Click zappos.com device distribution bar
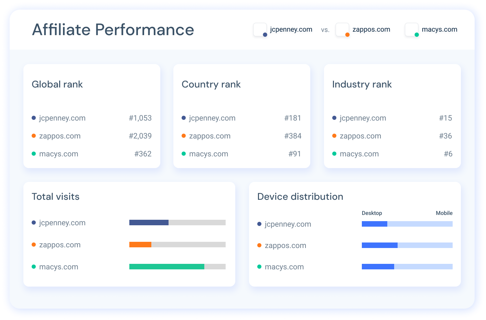The height and width of the screenshot is (320, 486). point(407,245)
